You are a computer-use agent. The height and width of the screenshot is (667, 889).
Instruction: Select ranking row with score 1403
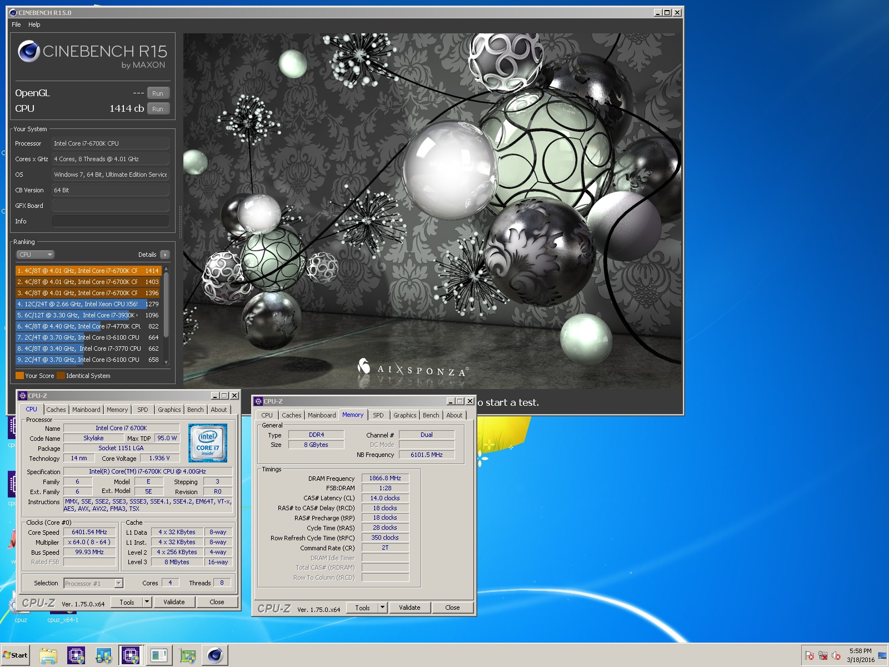[88, 282]
